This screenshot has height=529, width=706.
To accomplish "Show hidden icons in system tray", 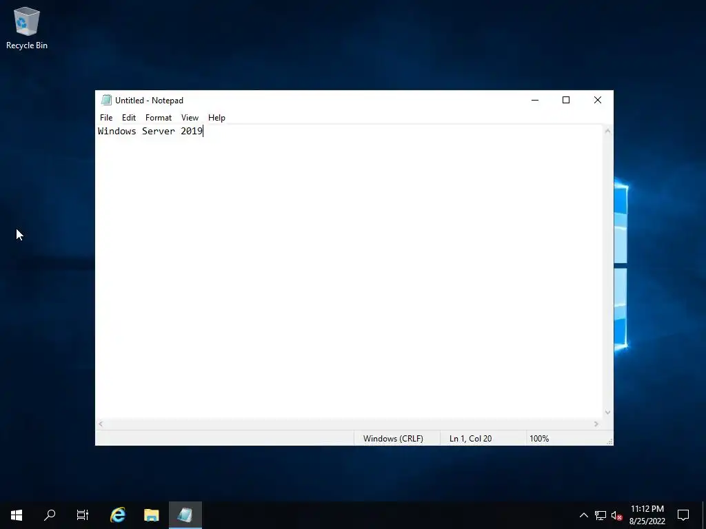I will (583, 515).
